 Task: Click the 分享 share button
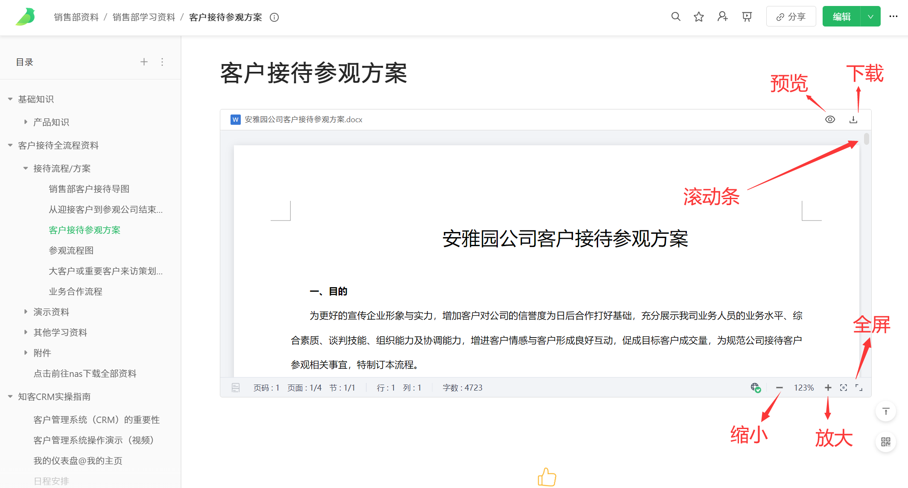[x=791, y=16]
